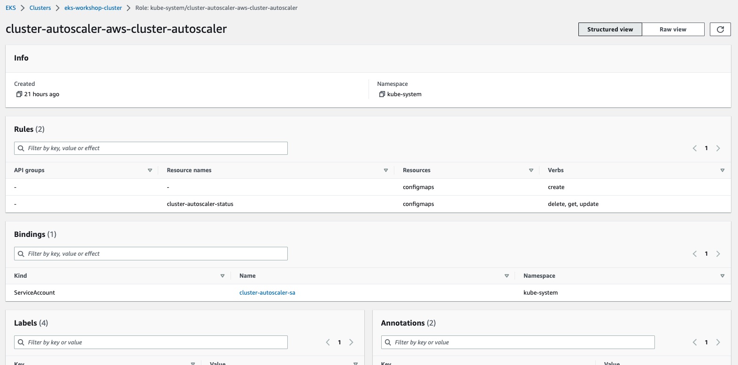Go to next page of Rules
The image size is (738, 365).
tap(718, 148)
